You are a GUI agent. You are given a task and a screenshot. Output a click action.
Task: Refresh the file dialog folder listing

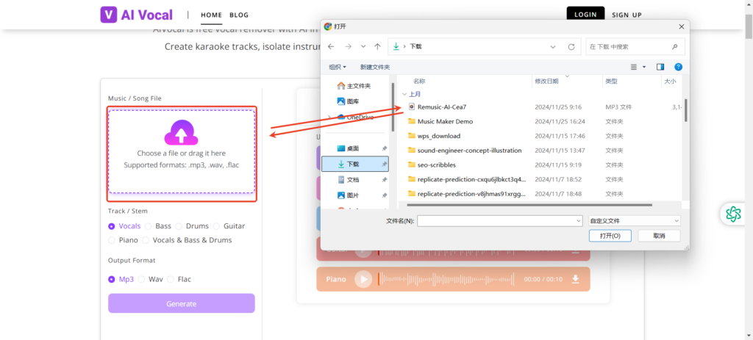(x=571, y=46)
